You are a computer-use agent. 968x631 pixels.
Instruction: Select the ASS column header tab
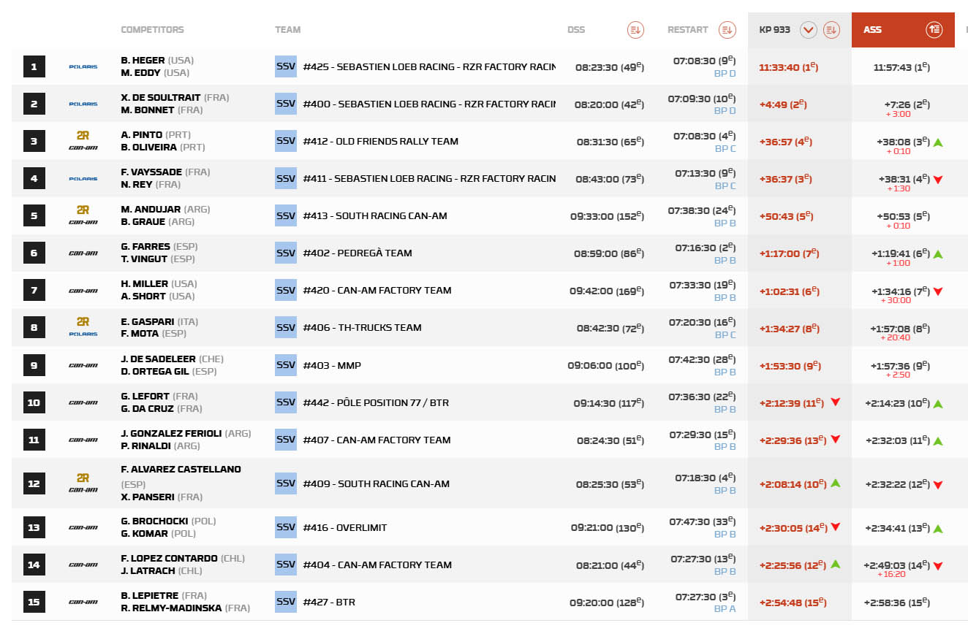(x=872, y=30)
